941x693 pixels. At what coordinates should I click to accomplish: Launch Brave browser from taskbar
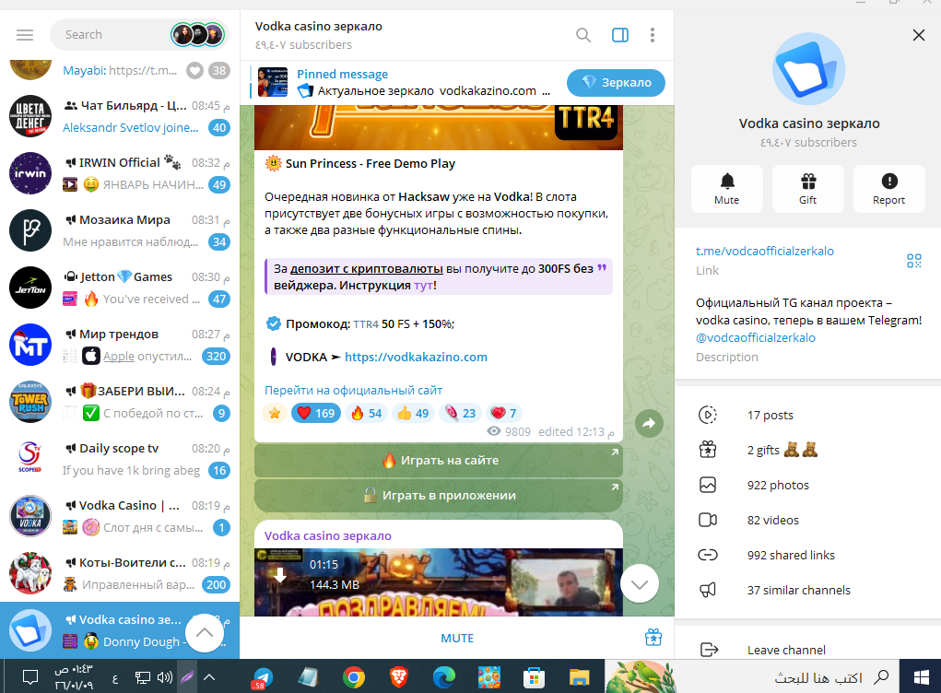click(399, 677)
